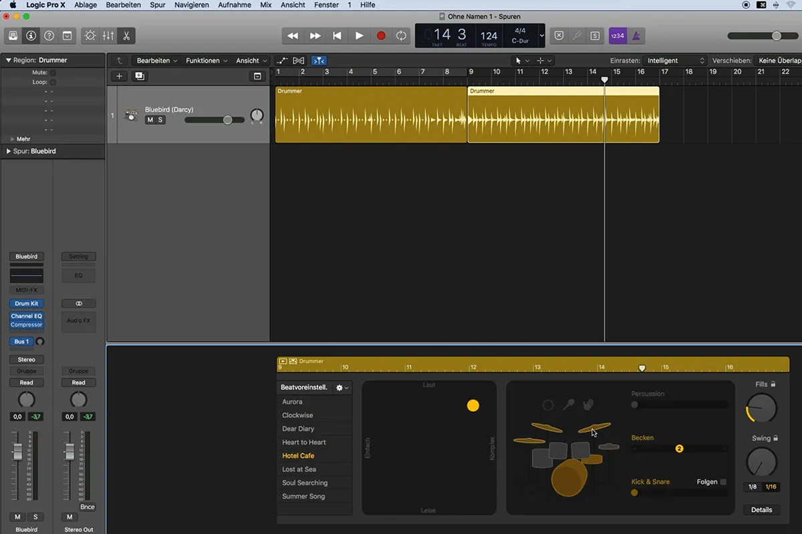Open the Aufnahme menu in menu bar

pos(235,5)
